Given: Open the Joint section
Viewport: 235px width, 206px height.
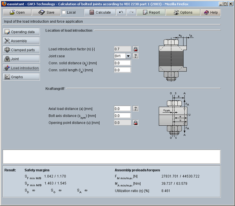Looking at the screenshot, I should [21, 59].
